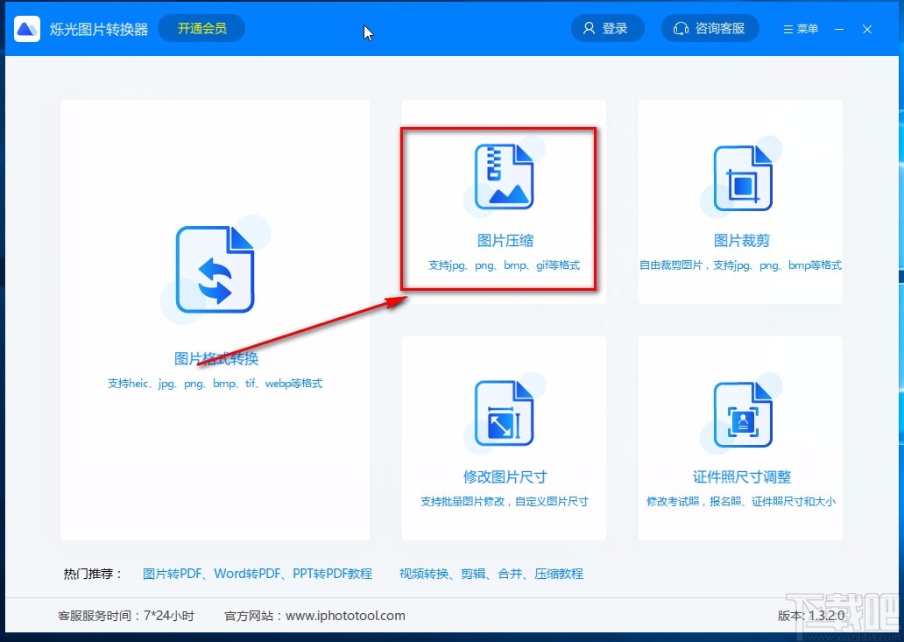Select the 修改图片尺寸 resize tool icon

(x=503, y=412)
